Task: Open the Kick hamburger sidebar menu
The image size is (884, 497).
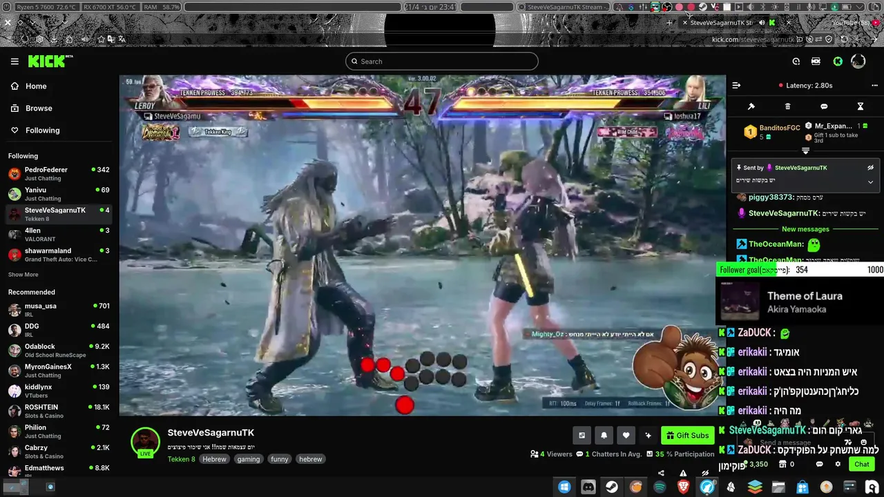Action: 15,61
